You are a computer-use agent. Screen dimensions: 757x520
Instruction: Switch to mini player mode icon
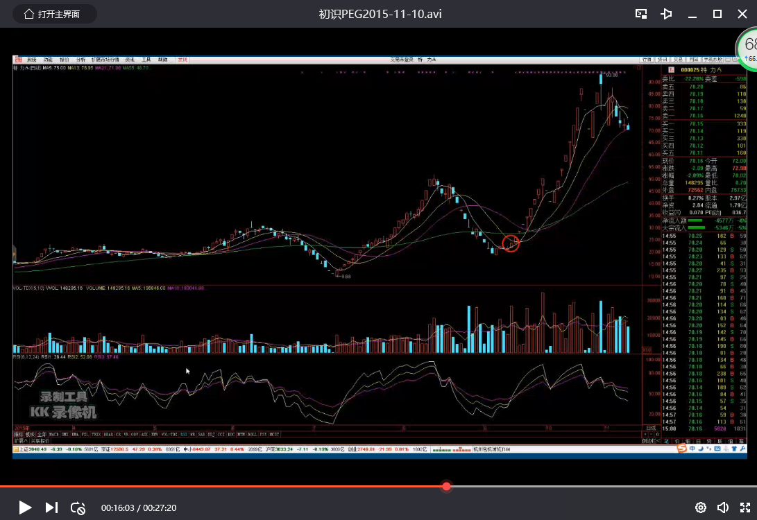tap(641, 14)
